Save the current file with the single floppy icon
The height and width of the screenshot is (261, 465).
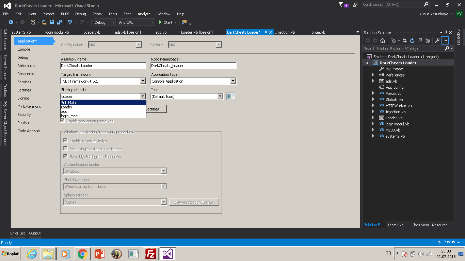52,22
